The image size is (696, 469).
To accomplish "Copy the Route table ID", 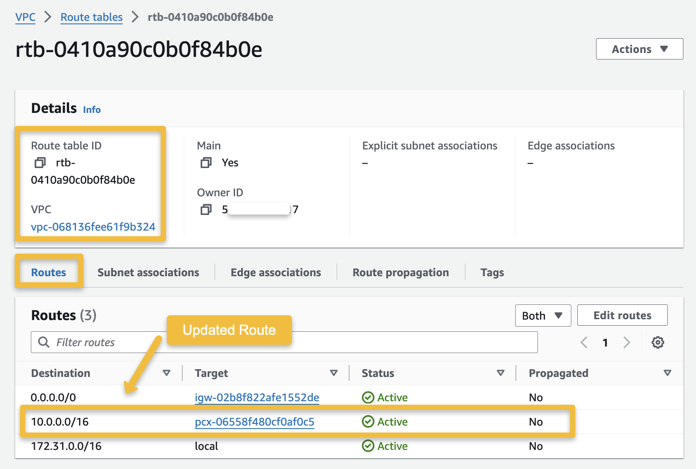I will click(x=41, y=163).
